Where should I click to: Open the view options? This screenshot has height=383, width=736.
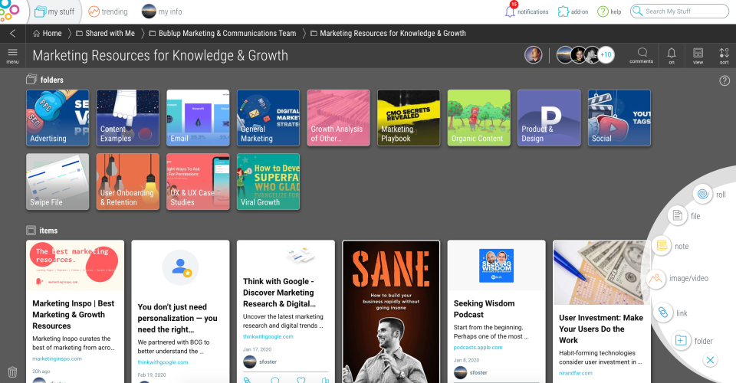click(x=698, y=54)
